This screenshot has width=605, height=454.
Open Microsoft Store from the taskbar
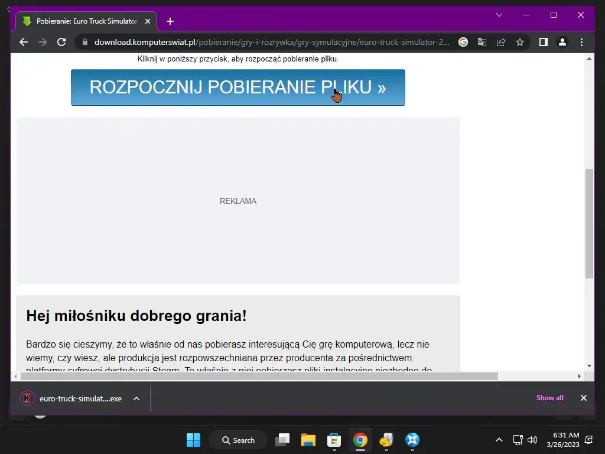tap(334, 440)
